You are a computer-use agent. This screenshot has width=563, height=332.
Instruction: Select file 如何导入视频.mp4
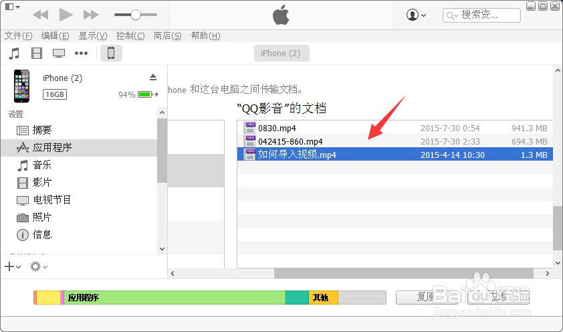pyautogui.click(x=395, y=155)
